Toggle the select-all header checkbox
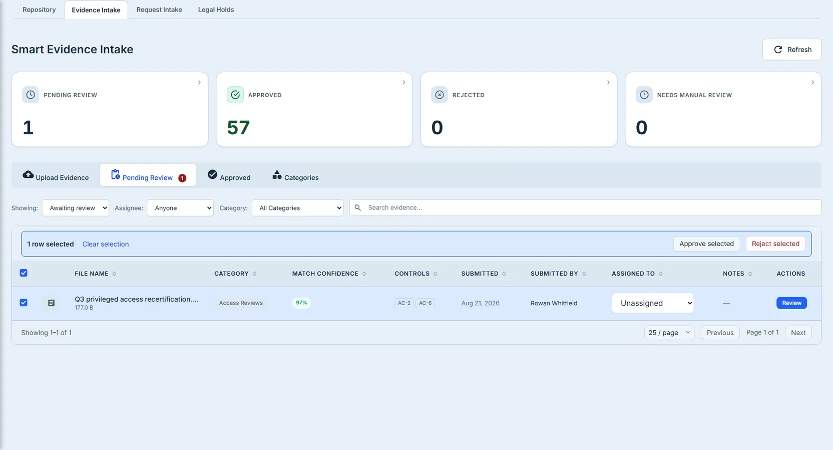Screen dimensions: 833x450 [24, 273]
